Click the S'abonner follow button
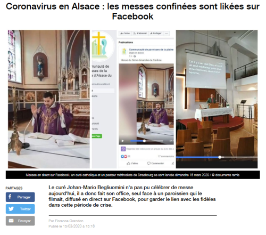 pos(140,33)
